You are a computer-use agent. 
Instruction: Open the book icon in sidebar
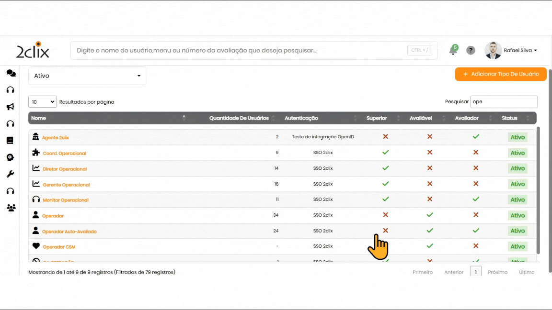tap(10, 141)
